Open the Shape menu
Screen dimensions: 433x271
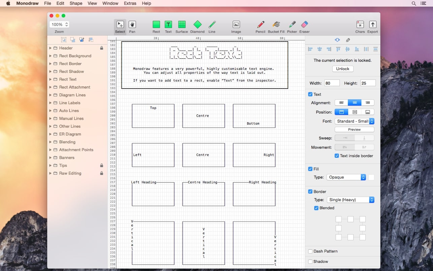[x=76, y=3]
